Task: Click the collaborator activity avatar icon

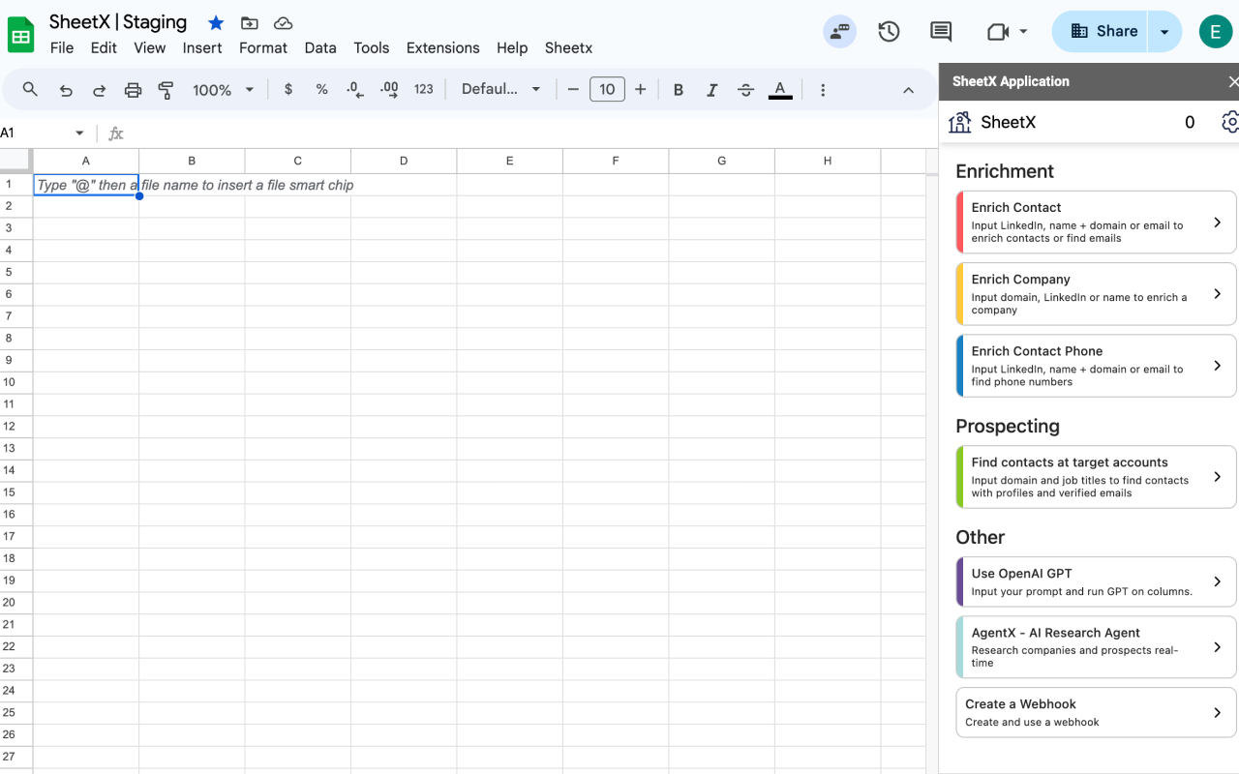Action: pos(839,31)
